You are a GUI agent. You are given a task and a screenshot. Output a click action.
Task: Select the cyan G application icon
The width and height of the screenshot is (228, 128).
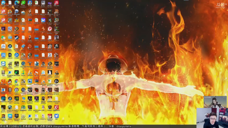click(3, 99)
